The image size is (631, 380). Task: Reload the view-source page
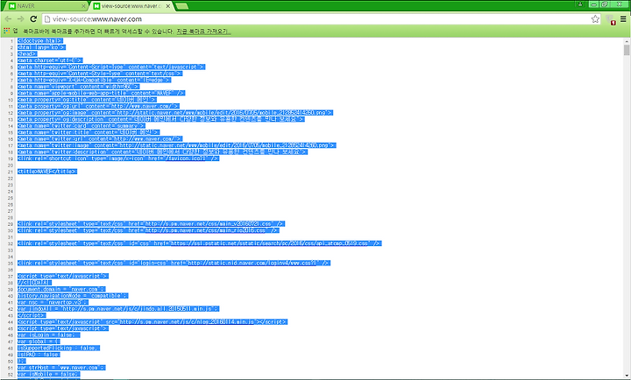tap(33, 19)
